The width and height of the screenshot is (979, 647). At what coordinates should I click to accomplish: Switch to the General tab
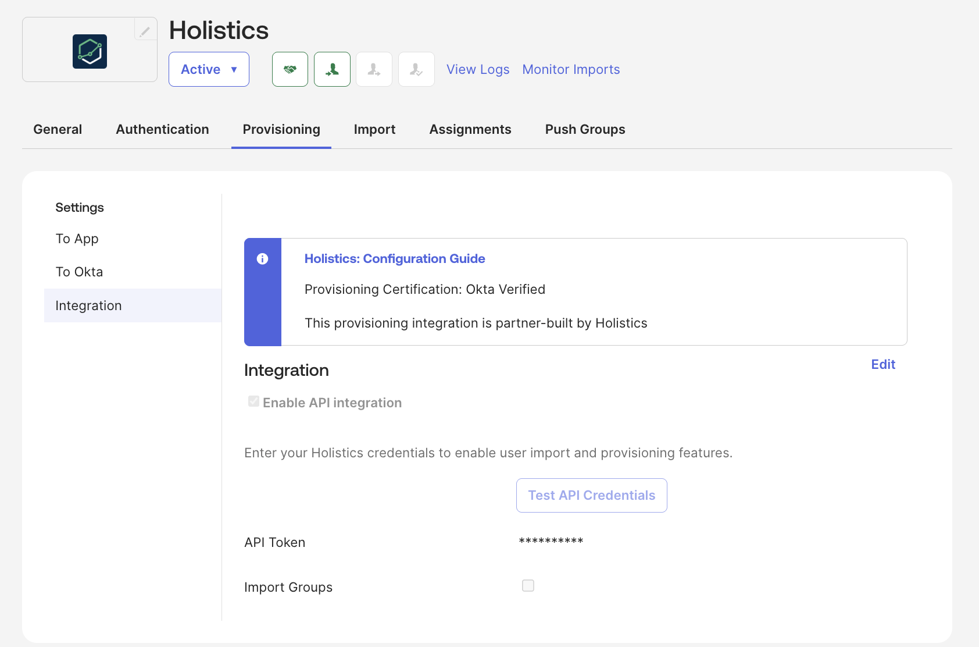pyautogui.click(x=58, y=129)
